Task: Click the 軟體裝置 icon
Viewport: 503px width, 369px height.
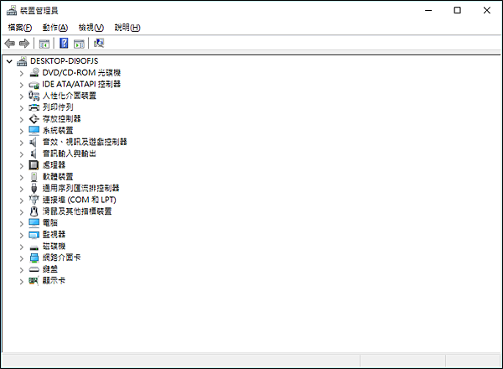Action: click(x=34, y=177)
